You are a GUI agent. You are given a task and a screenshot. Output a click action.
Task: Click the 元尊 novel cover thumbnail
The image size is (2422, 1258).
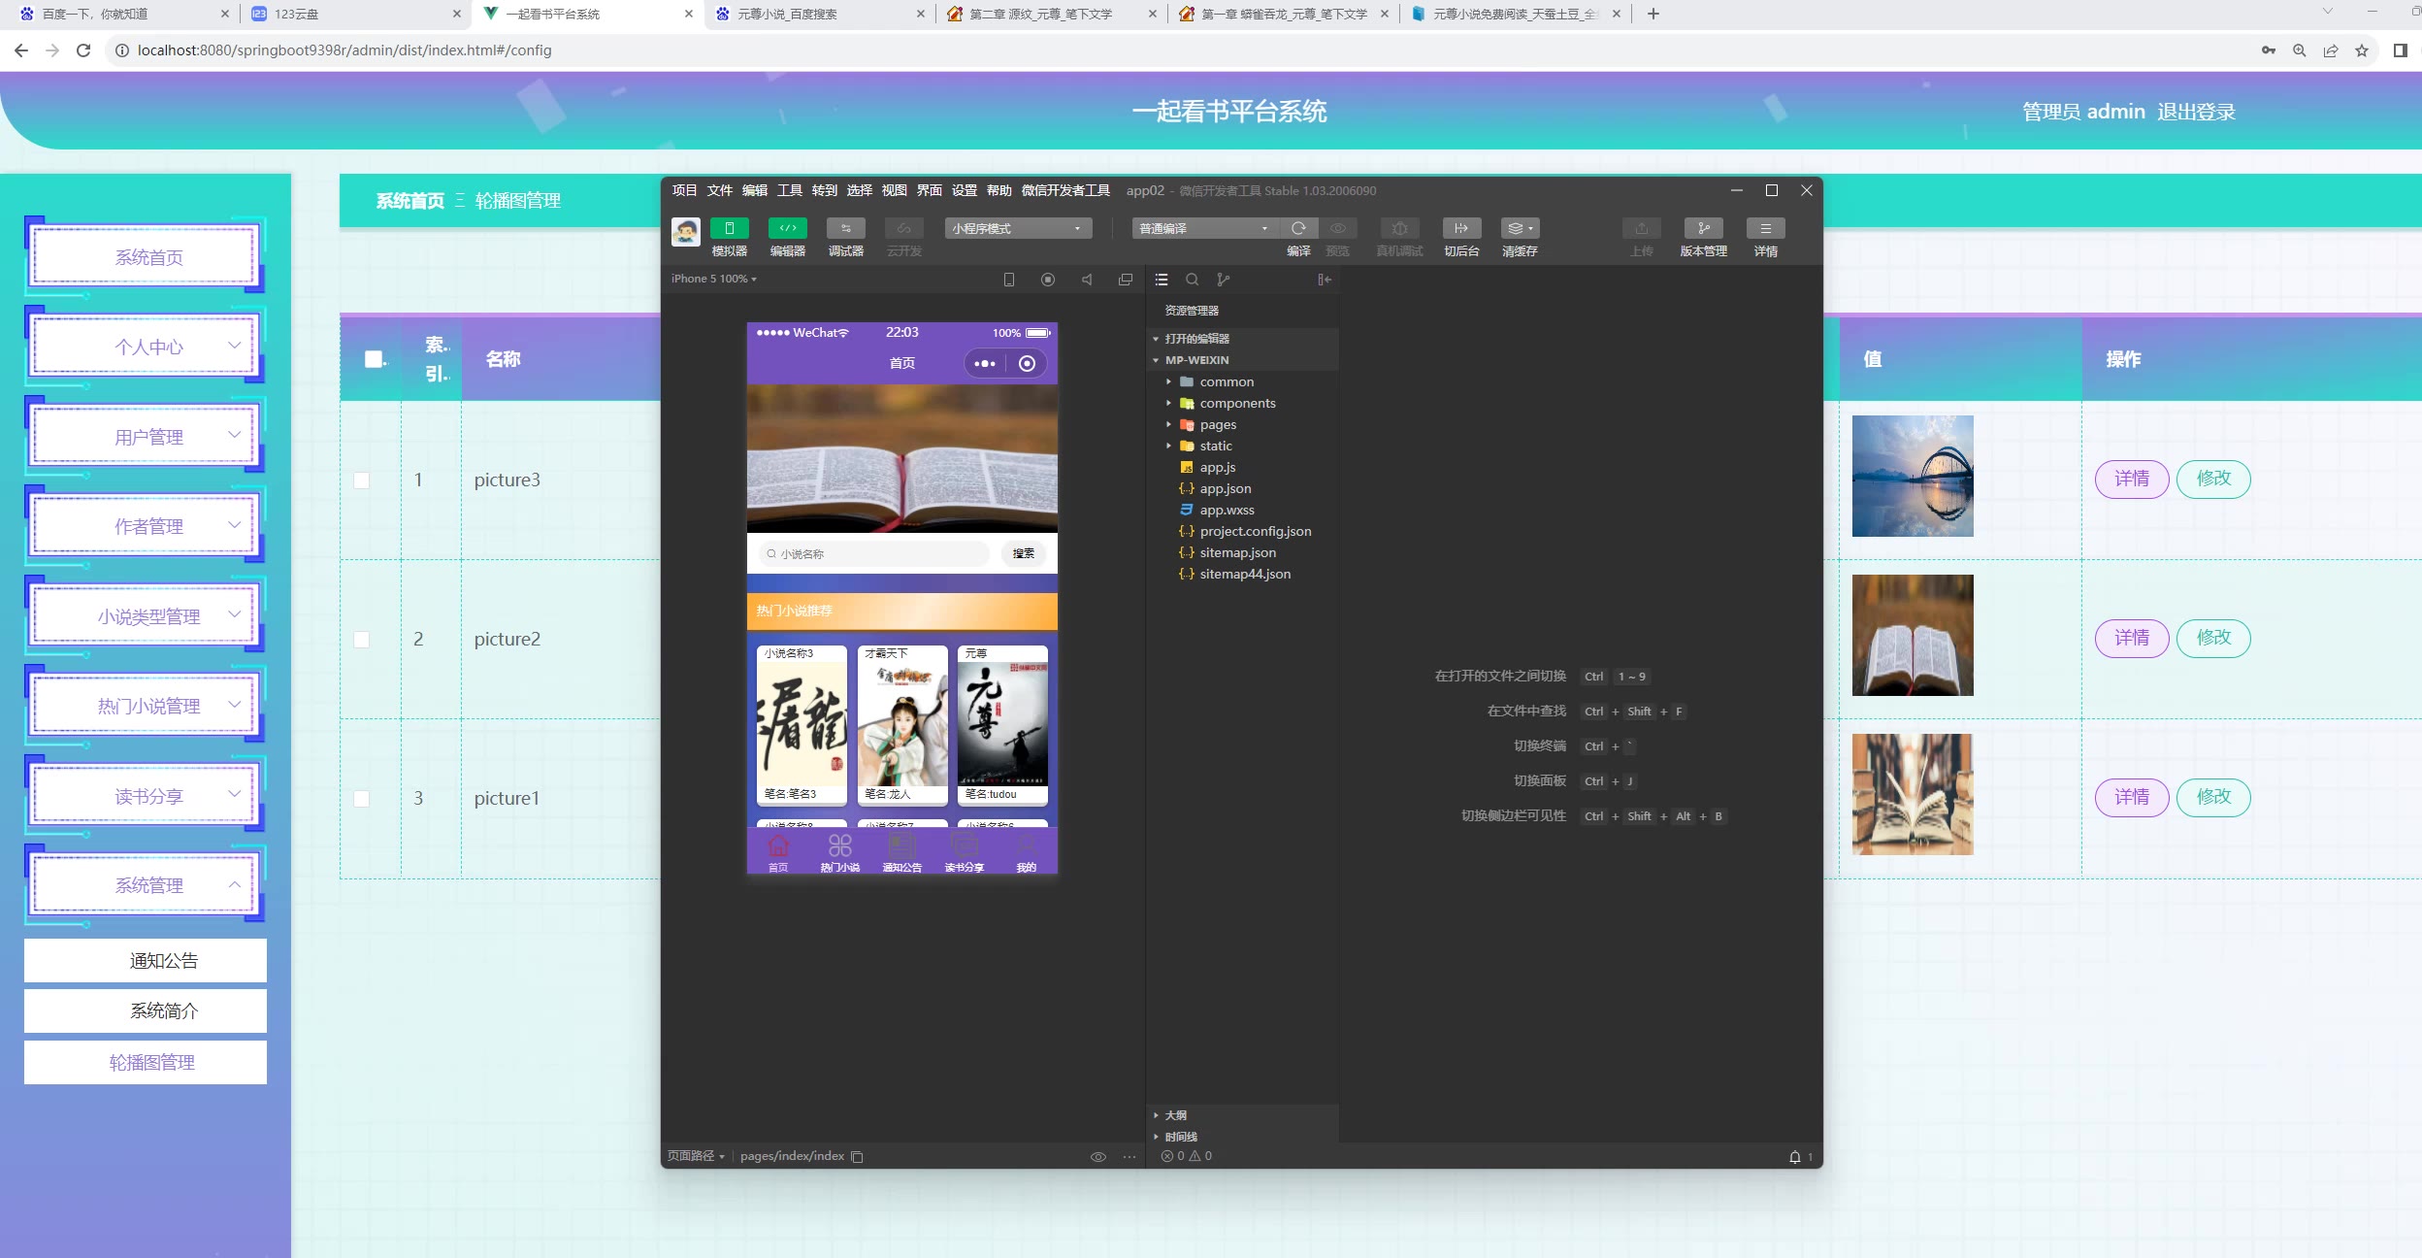pyautogui.click(x=1002, y=726)
